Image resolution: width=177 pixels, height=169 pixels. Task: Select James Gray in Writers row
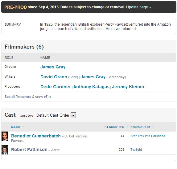pos(93,77)
